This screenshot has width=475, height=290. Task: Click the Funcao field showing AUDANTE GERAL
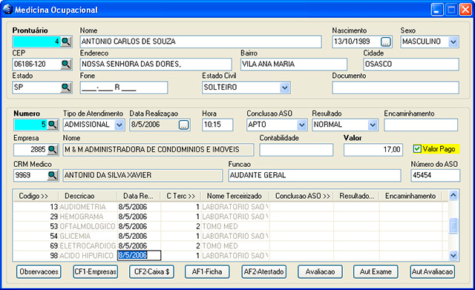315,176
